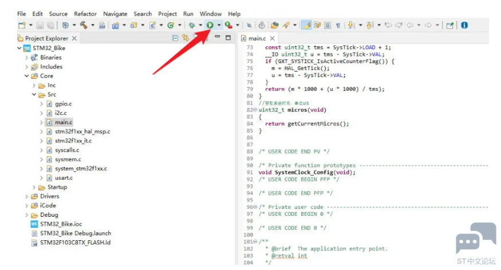Click the Search flashlight icon
Viewport: 501px width, 270px height.
(286, 25)
